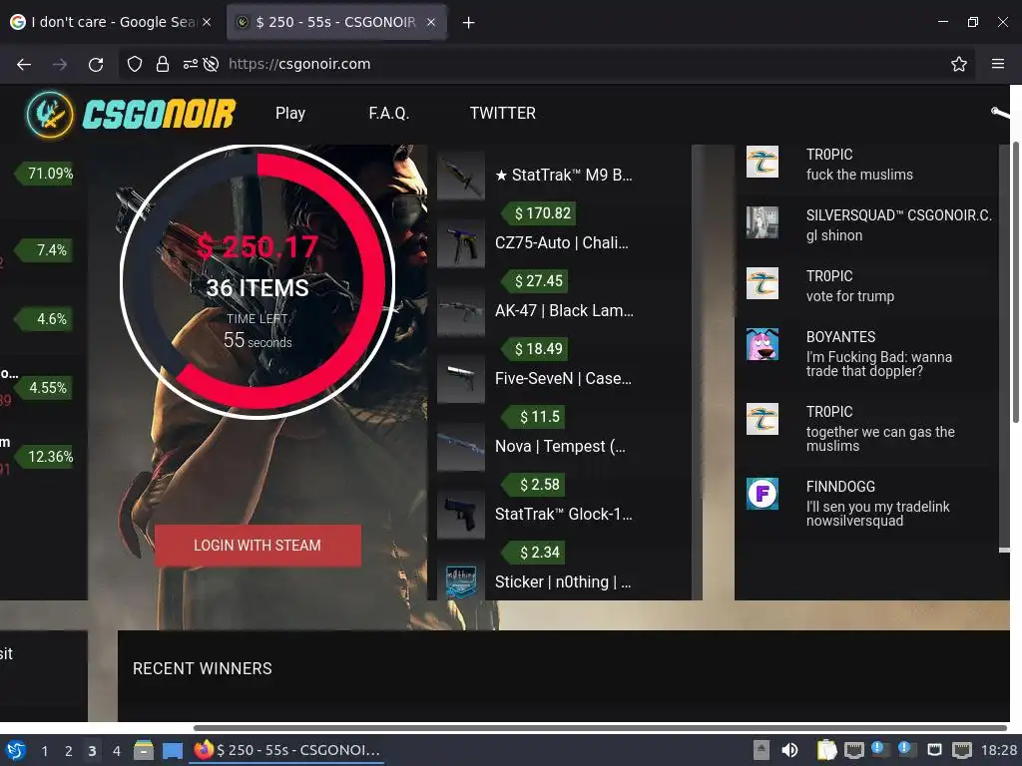Screen dimensions: 1022x766
Task: Go back with the browser back arrow
Action: [24, 64]
